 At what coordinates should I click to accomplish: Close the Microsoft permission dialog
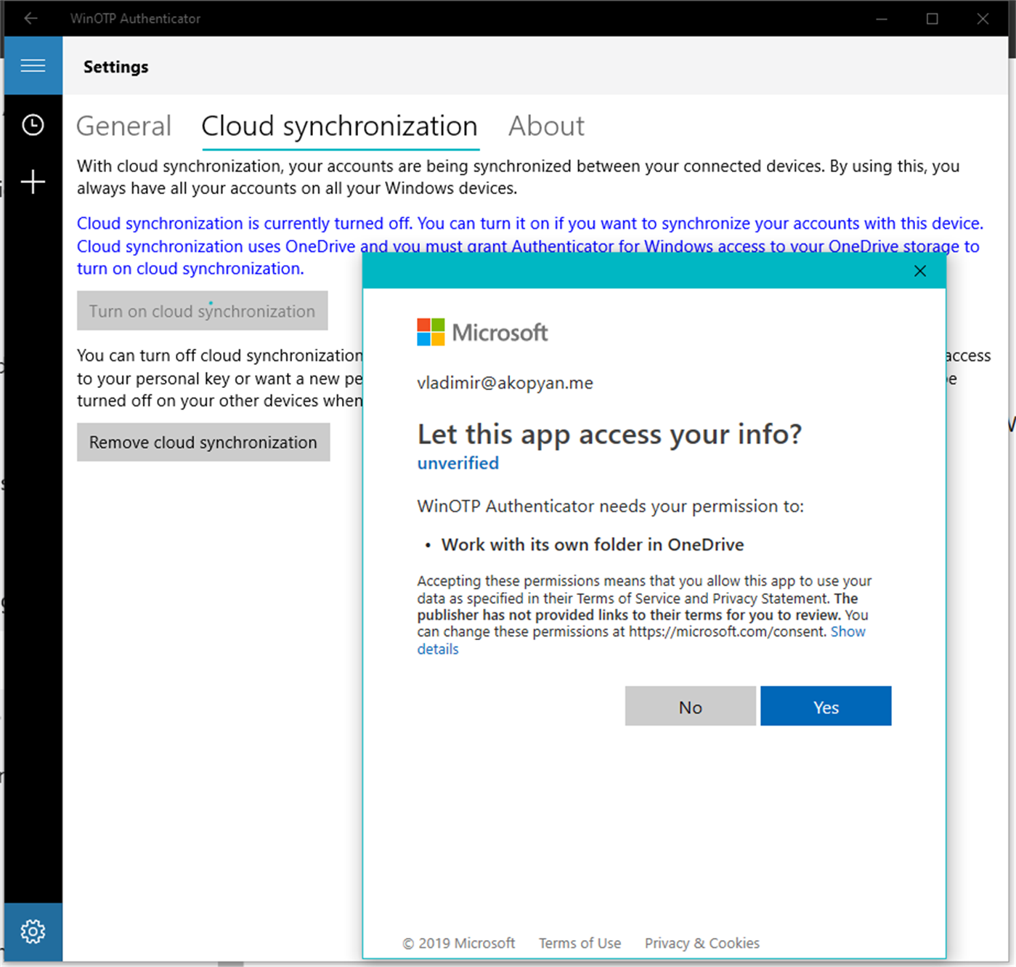coord(919,270)
